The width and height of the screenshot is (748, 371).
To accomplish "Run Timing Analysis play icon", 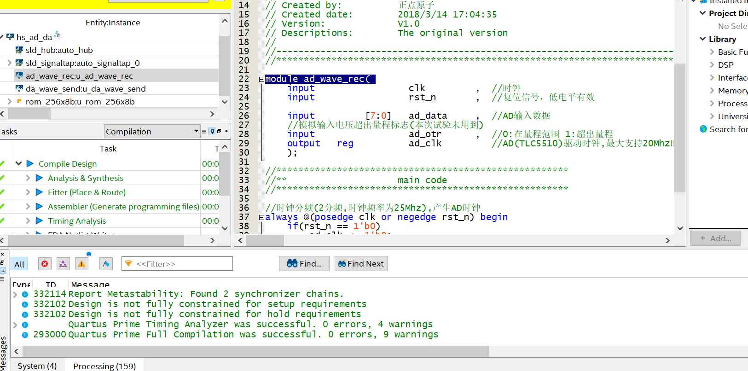I will tap(39, 220).
